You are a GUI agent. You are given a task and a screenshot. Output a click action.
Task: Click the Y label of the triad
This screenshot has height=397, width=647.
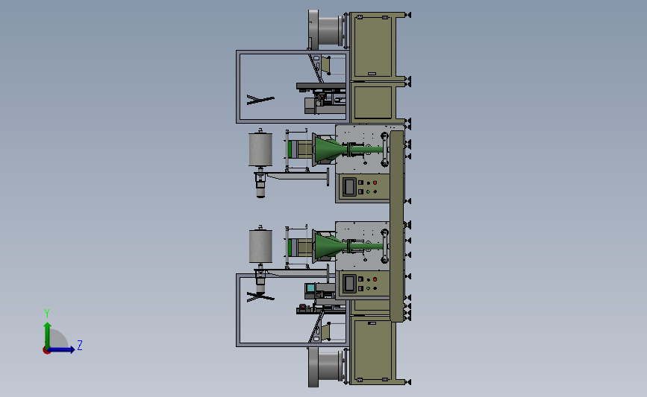(47, 314)
